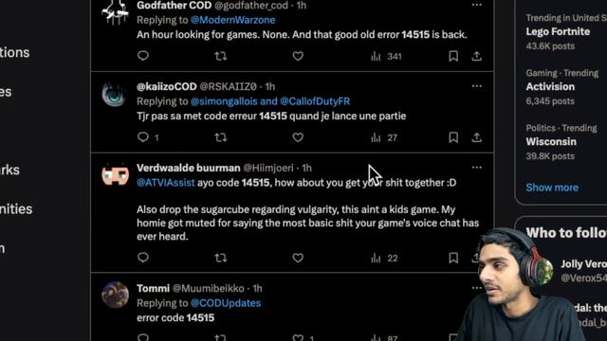
Task: Repost the @kaiizoCOD tweet
Action: coord(221,137)
